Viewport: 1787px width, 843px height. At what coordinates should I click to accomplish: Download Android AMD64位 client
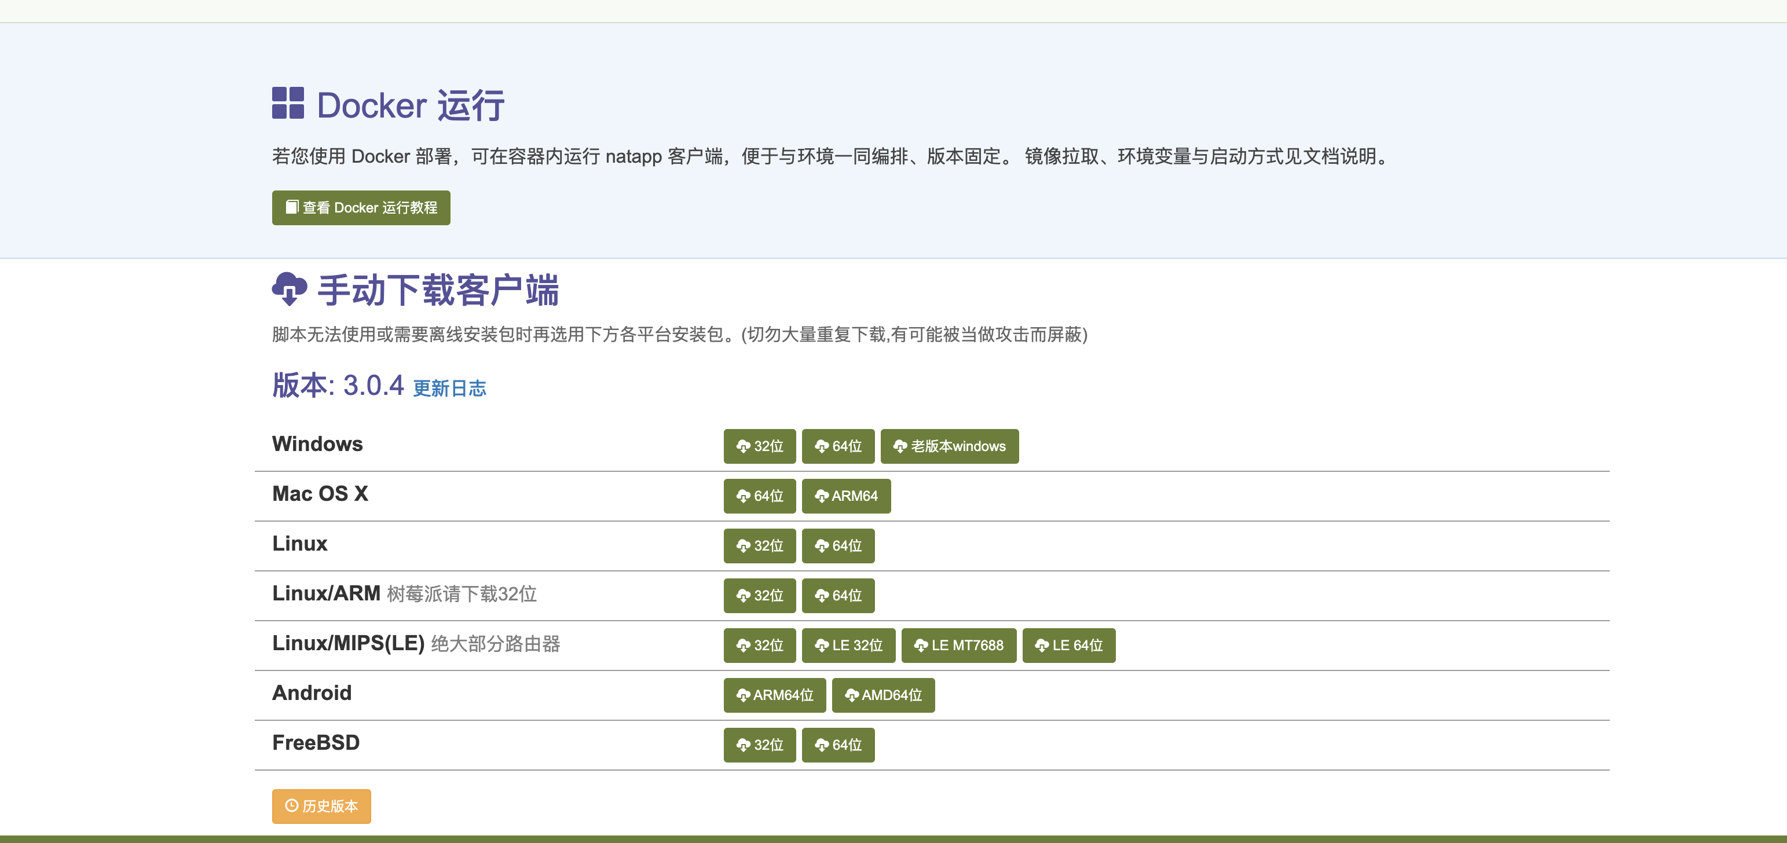883,695
